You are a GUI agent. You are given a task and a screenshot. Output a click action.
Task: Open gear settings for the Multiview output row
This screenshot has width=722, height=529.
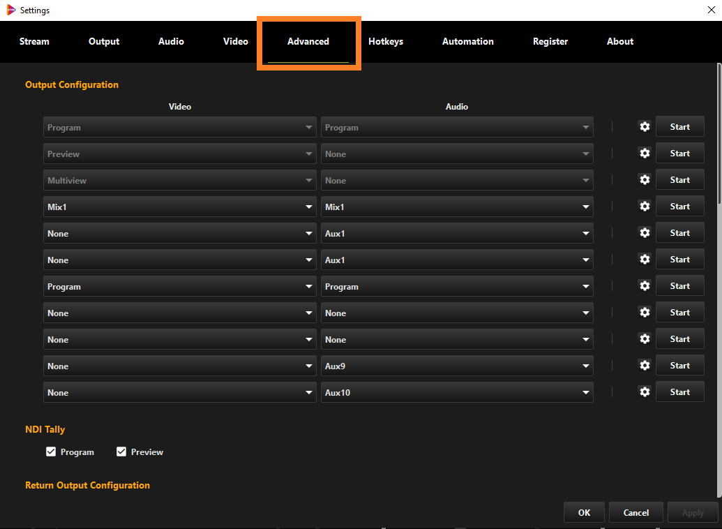click(645, 180)
